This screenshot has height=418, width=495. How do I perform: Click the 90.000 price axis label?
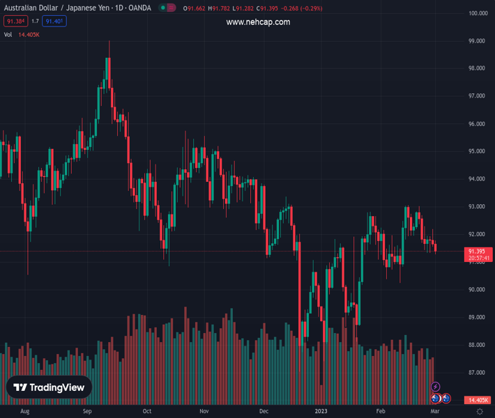click(477, 290)
